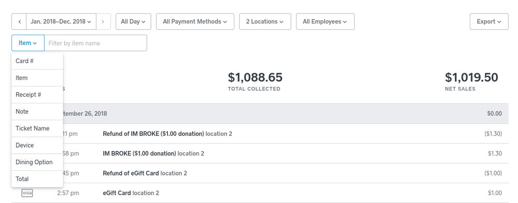The image size is (518, 203).
Task: Choose Receipt # filter option
Action: (x=37, y=95)
